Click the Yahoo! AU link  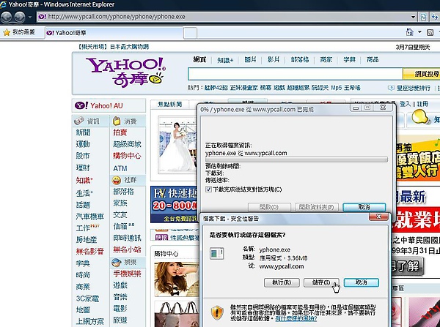point(106,106)
